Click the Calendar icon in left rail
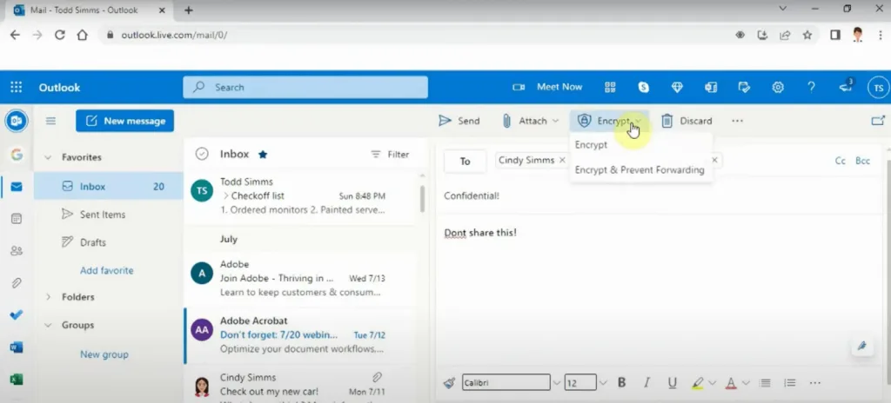Image resolution: width=891 pixels, height=403 pixels. click(x=16, y=219)
